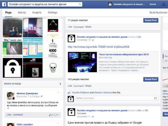Open Hilda Lapadjian's profile name link
168x126 pixels.
pos(25,125)
